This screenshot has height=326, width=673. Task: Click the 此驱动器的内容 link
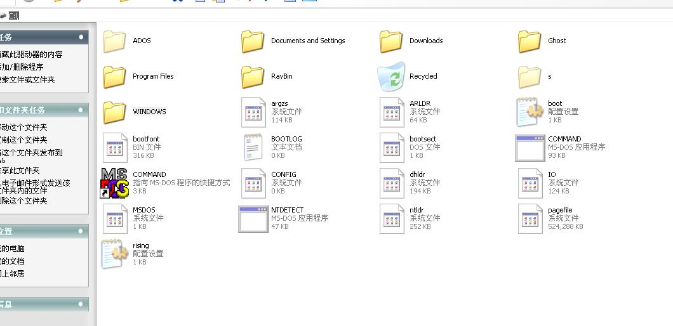click(31, 55)
